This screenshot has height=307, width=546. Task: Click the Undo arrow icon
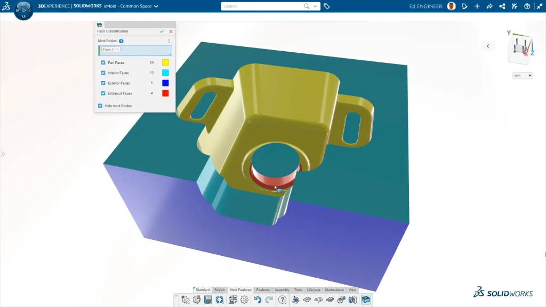[258, 300]
